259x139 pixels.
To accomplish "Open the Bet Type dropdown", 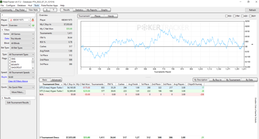I will tap(22, 48).
